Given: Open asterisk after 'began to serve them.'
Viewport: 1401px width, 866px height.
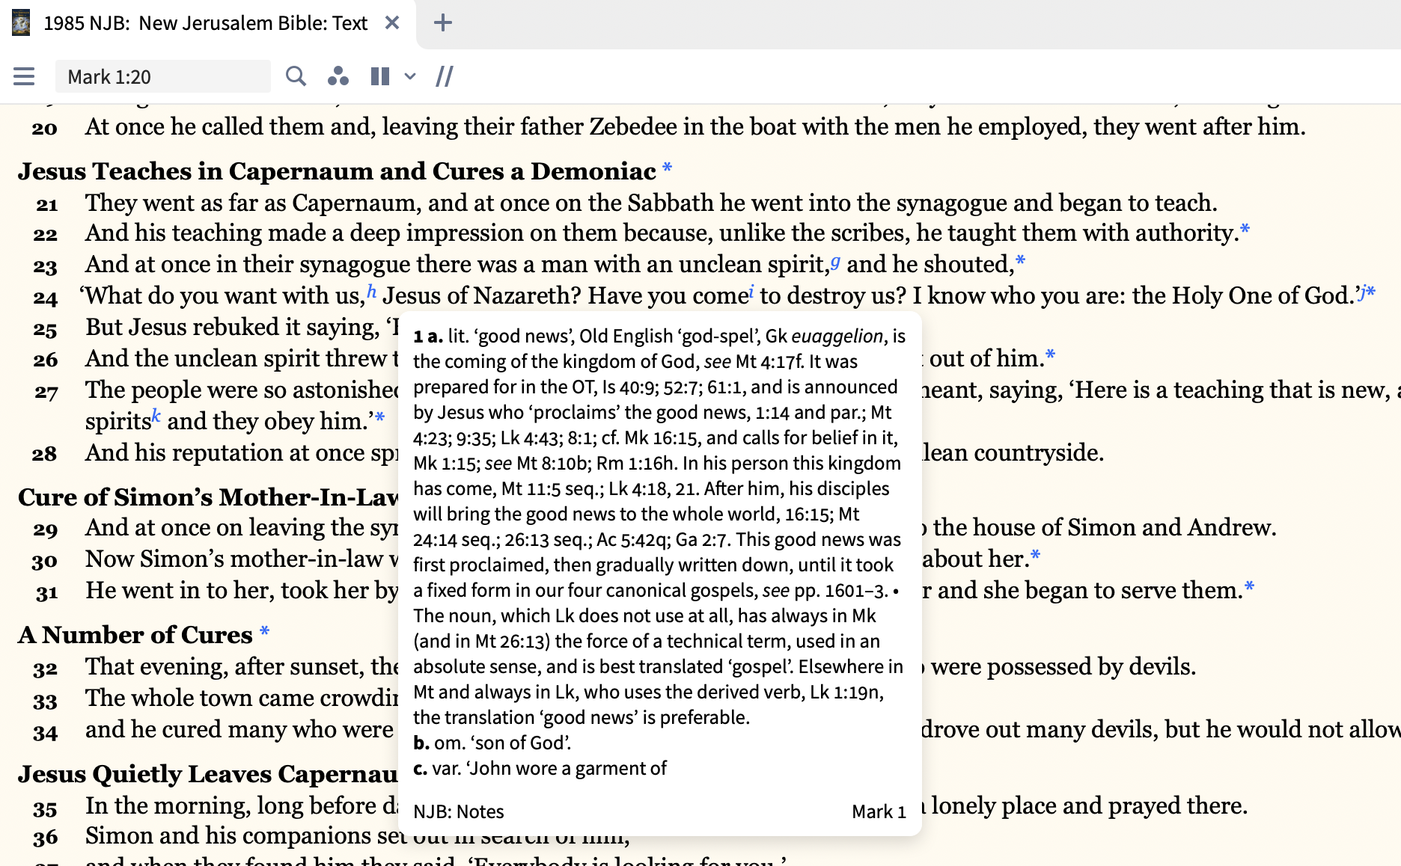Looking at the screenshot, I should click(x=1249, y=586).
